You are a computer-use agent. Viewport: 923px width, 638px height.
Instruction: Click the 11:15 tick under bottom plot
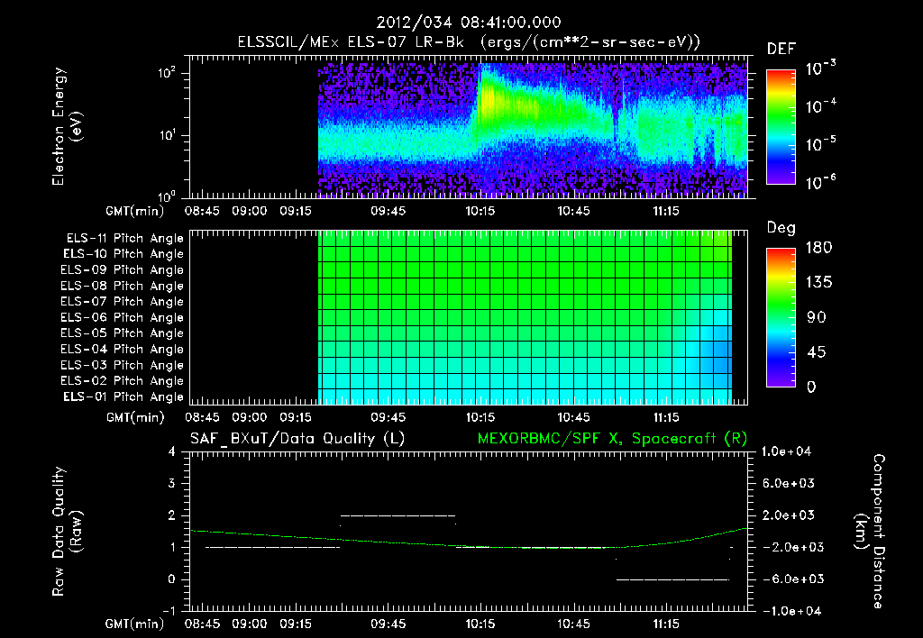pos(666,624)
